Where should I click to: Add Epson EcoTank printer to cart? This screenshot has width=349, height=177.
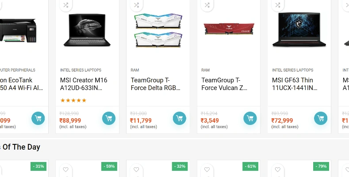click(x=38, y=118)
